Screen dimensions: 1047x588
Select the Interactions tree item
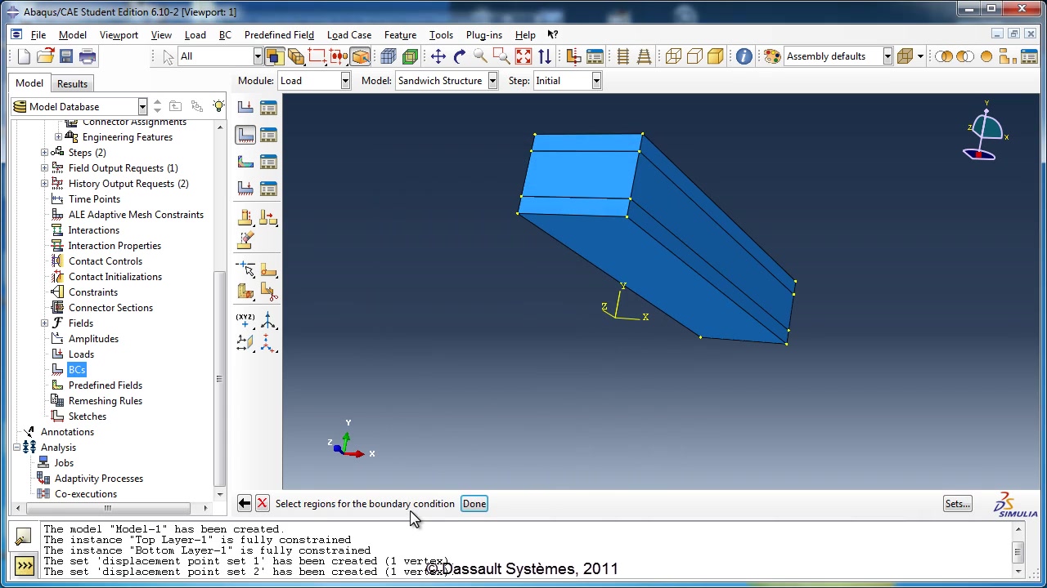click(x=94, y=230)
